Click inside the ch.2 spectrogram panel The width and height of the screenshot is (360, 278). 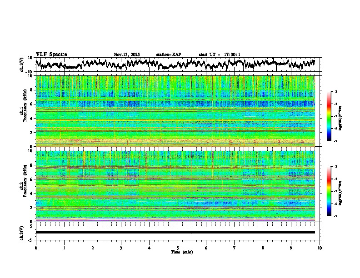pyautogui.click(x=175, y=186)
